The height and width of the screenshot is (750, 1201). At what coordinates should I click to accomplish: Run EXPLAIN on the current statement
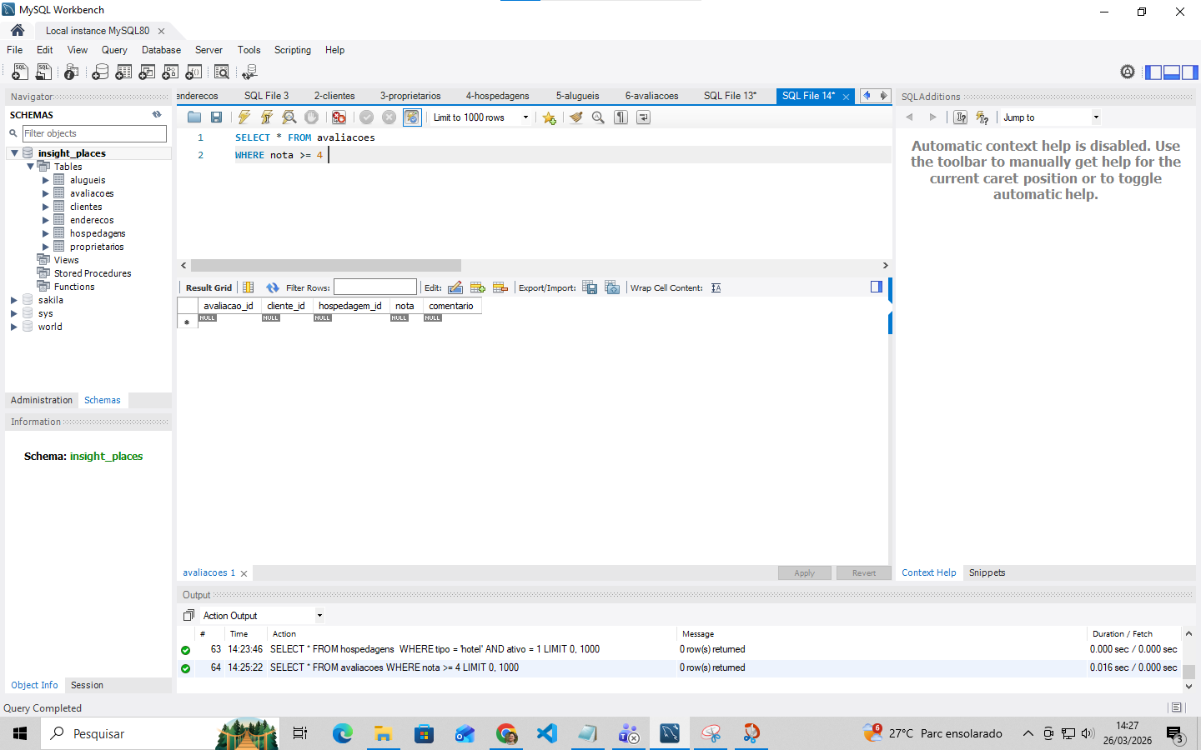(x=289, y=117)
